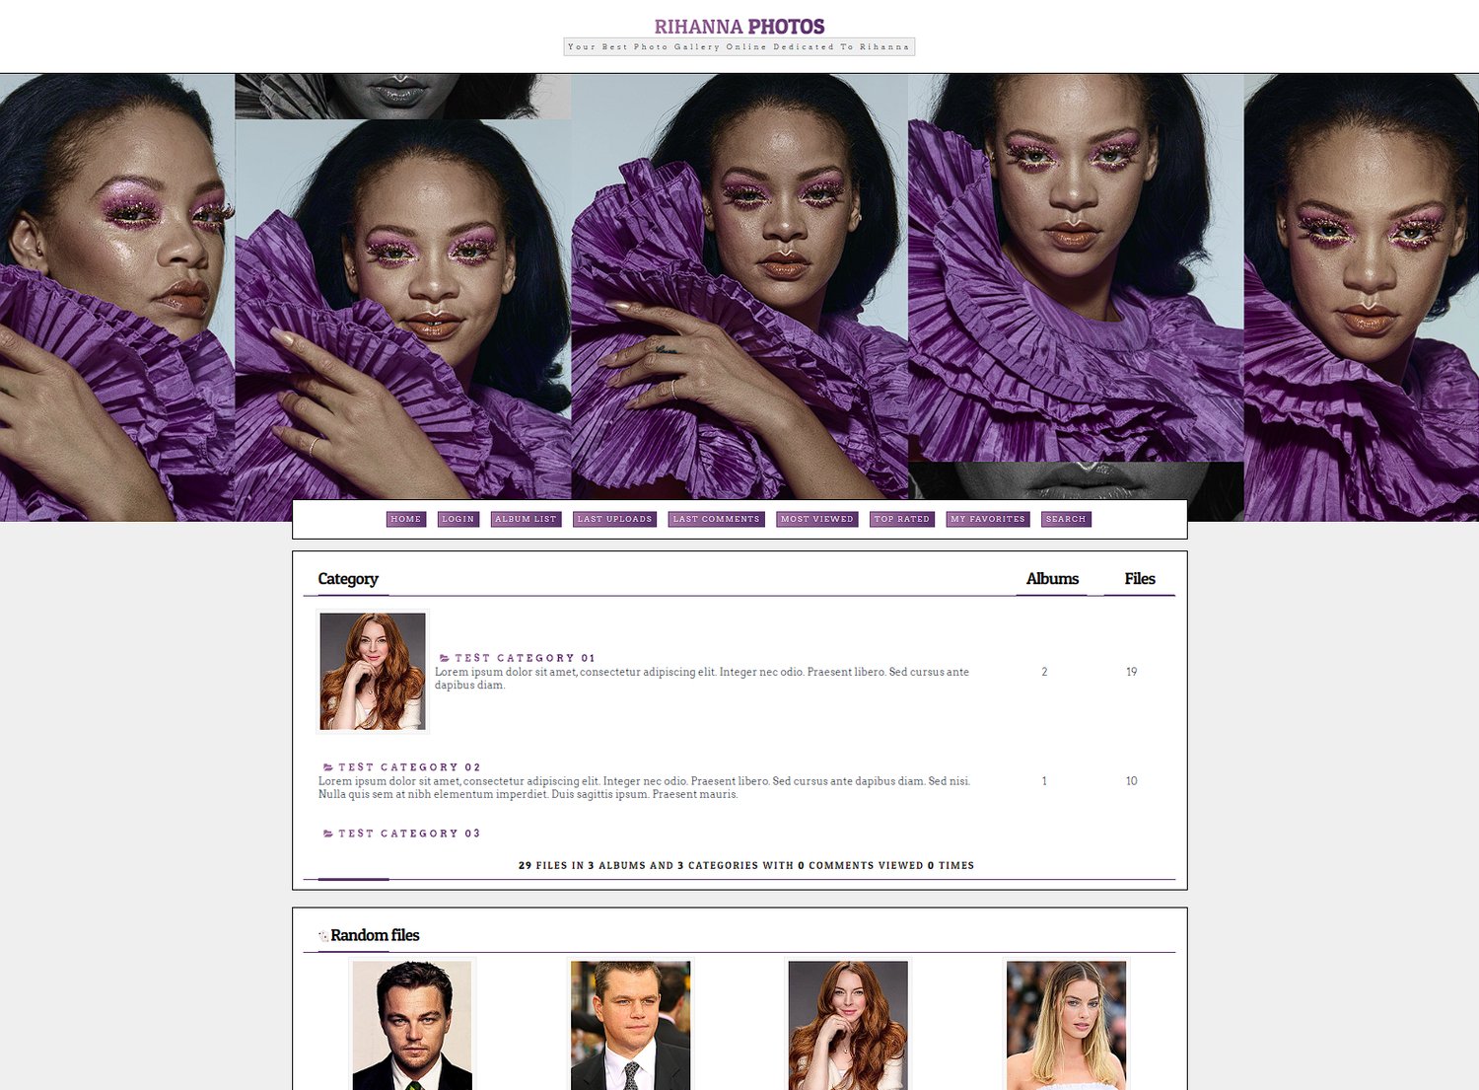View Last Uploads

(x=614, y=519)
